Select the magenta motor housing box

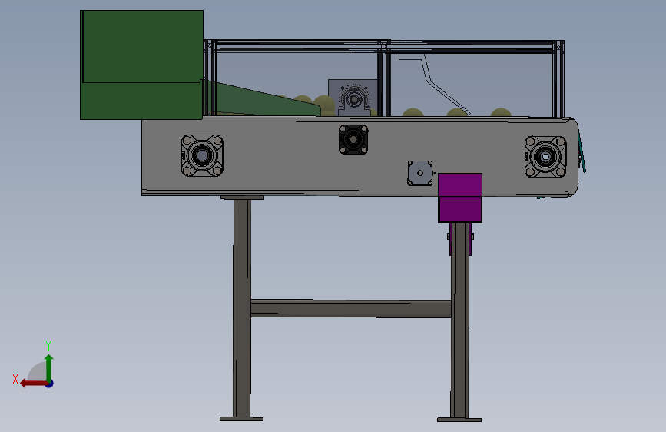[460, 198]
